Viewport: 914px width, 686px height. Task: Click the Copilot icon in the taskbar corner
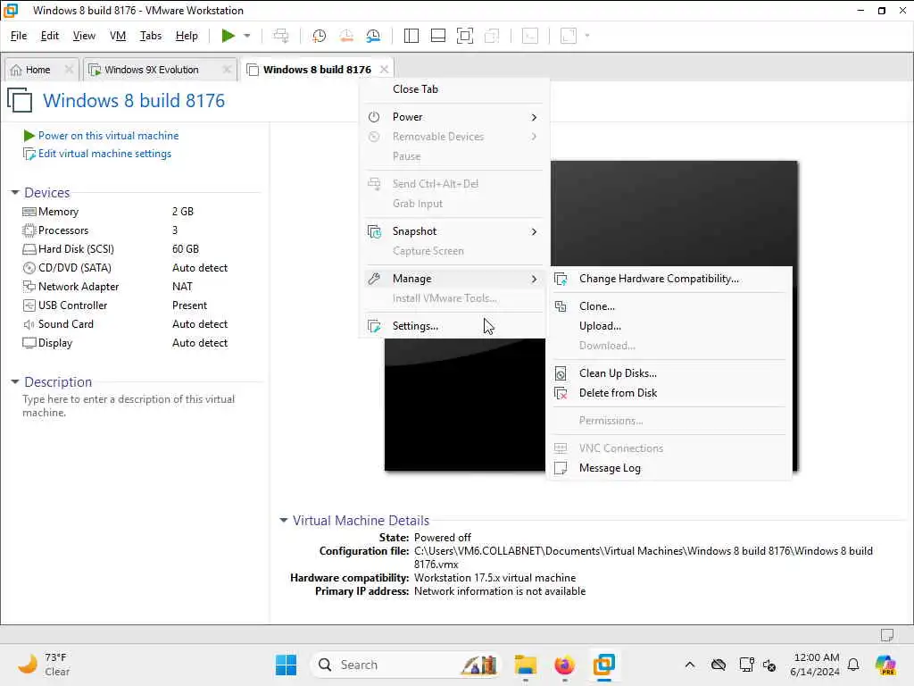click(x=885, y=665)
